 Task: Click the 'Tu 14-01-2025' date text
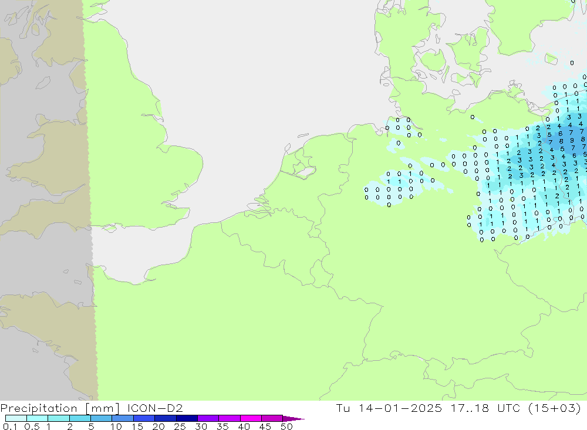[389, 408]
